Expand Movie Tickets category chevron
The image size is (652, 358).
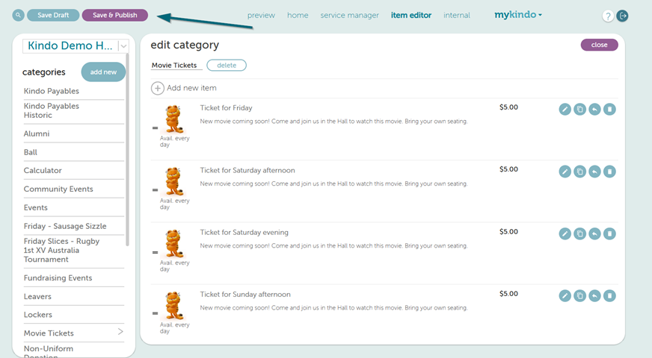coord(120,331)
